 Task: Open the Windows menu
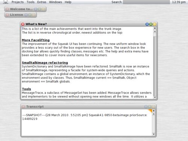55,2
